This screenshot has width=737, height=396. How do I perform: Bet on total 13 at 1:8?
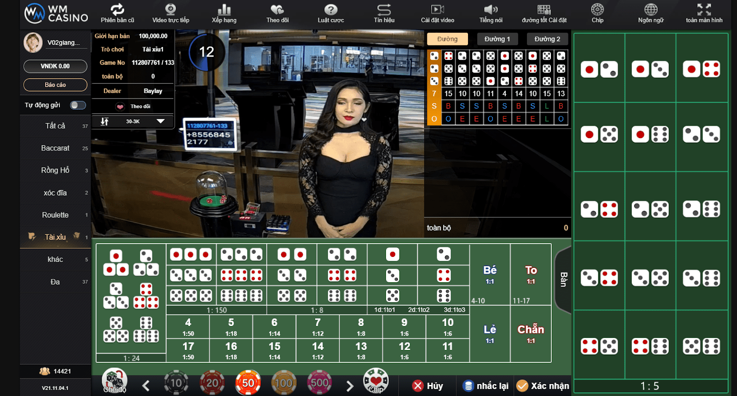[x=361, y=350]
